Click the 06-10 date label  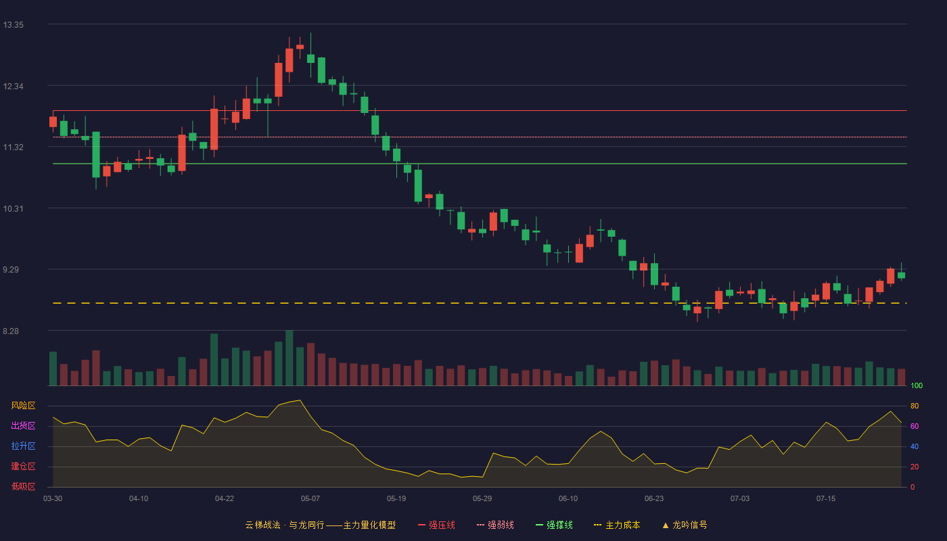(x=568, y=498)
